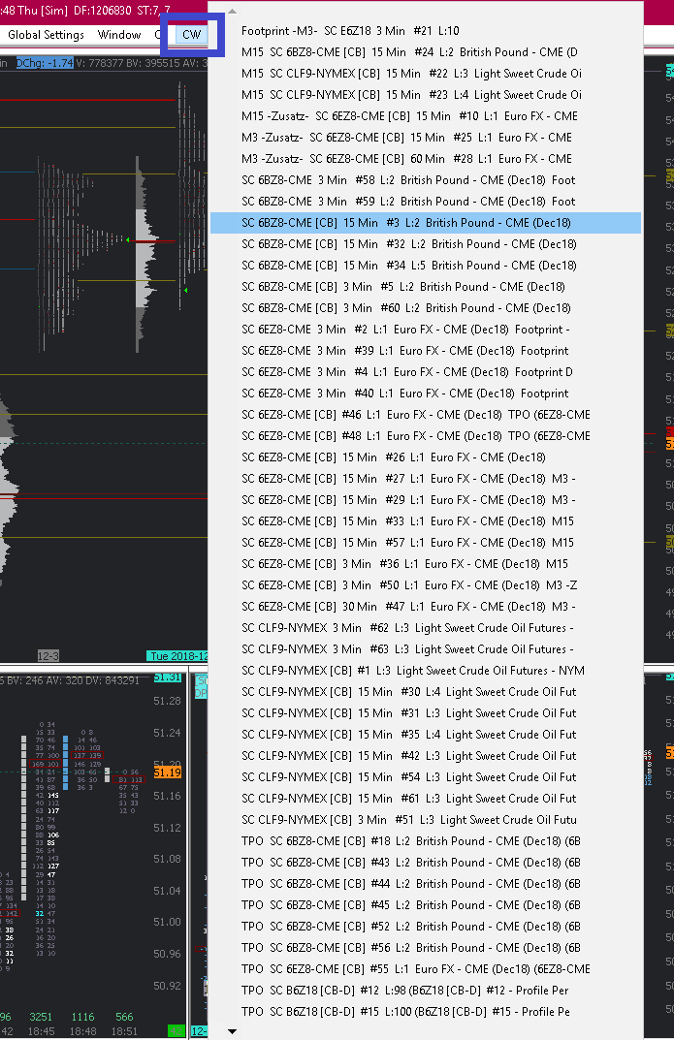Select SC 6BZ8-CME 3 Min #5 window

pos(426,287)
